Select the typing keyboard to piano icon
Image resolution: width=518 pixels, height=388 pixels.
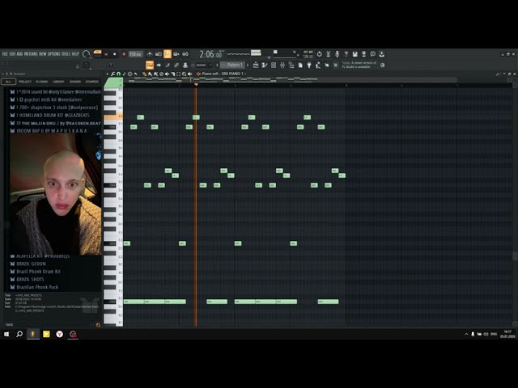pyautogui.click(x=168, y=65)
